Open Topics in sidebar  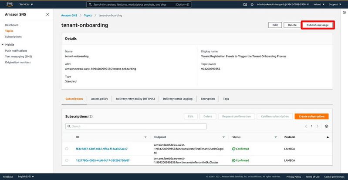(9, 31)
